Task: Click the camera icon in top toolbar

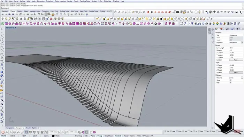Action: click(x=177, y=12)
